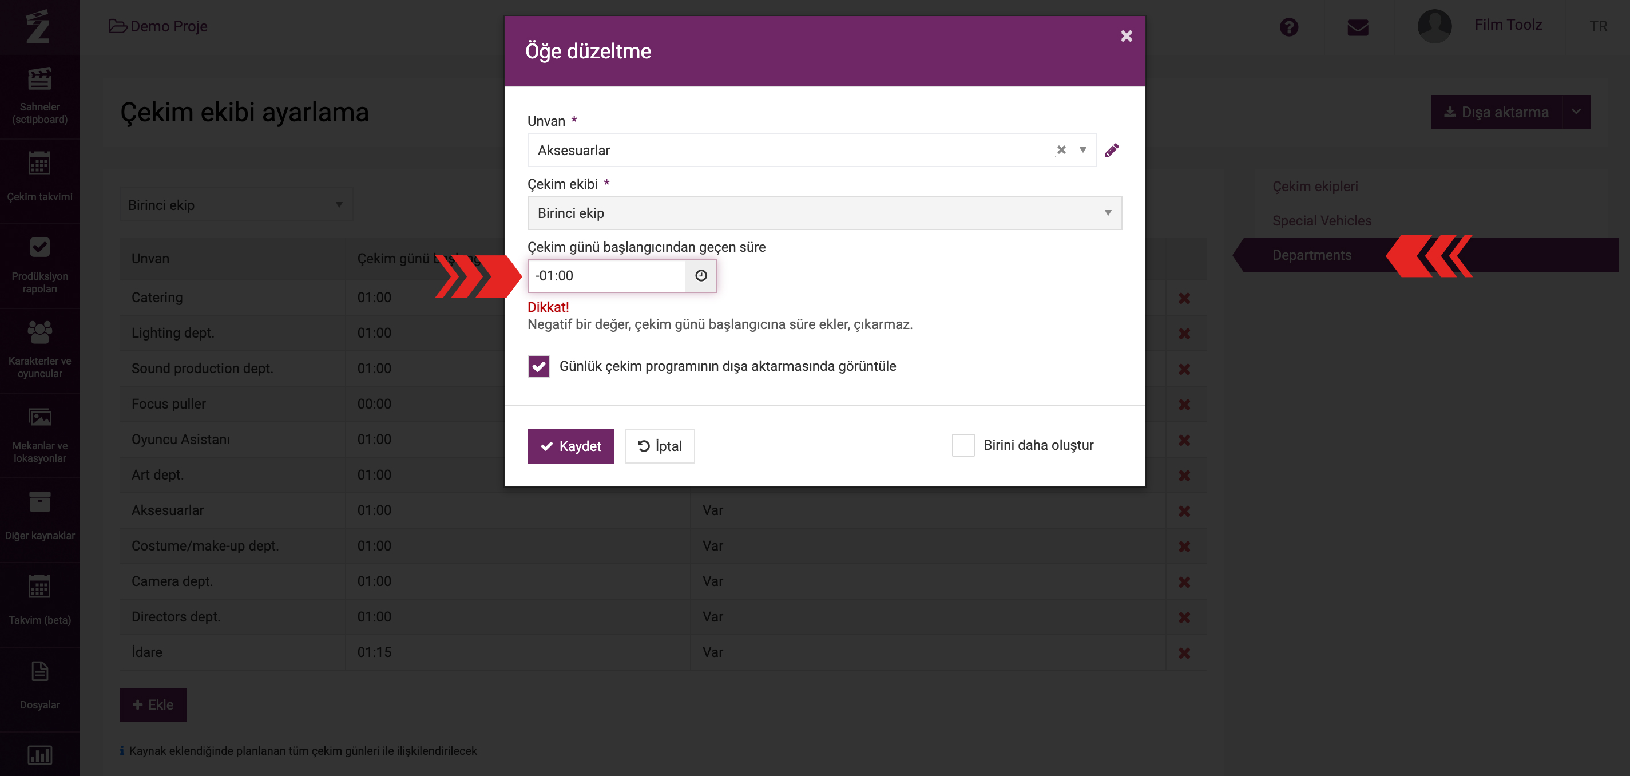Click the user avatar picture
Screen dimensions: 1630x776
coord(1434,26)
